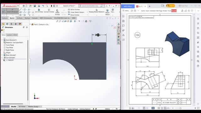This screenshot has height=113, width=201.
Task: Open the Protect menu in WPS
Action: (x=165, y=11)
